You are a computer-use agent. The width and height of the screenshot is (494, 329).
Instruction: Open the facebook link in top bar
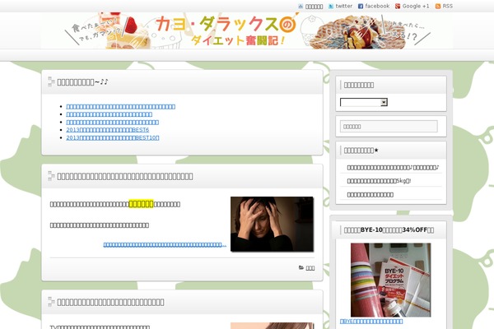[377, 6]
